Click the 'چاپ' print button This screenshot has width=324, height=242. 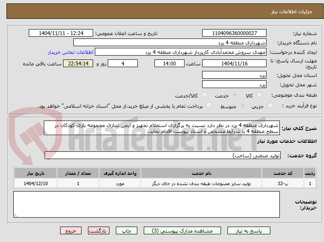coord(127,231)
